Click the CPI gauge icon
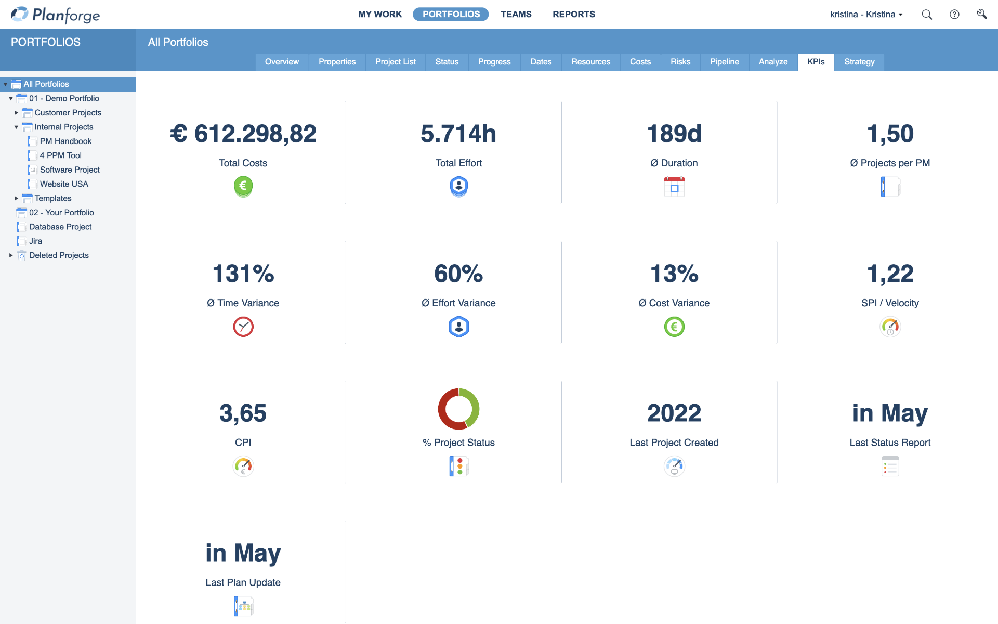Image resolution: width=998 pixels, height=624 pixels. (x=242, y=466)
